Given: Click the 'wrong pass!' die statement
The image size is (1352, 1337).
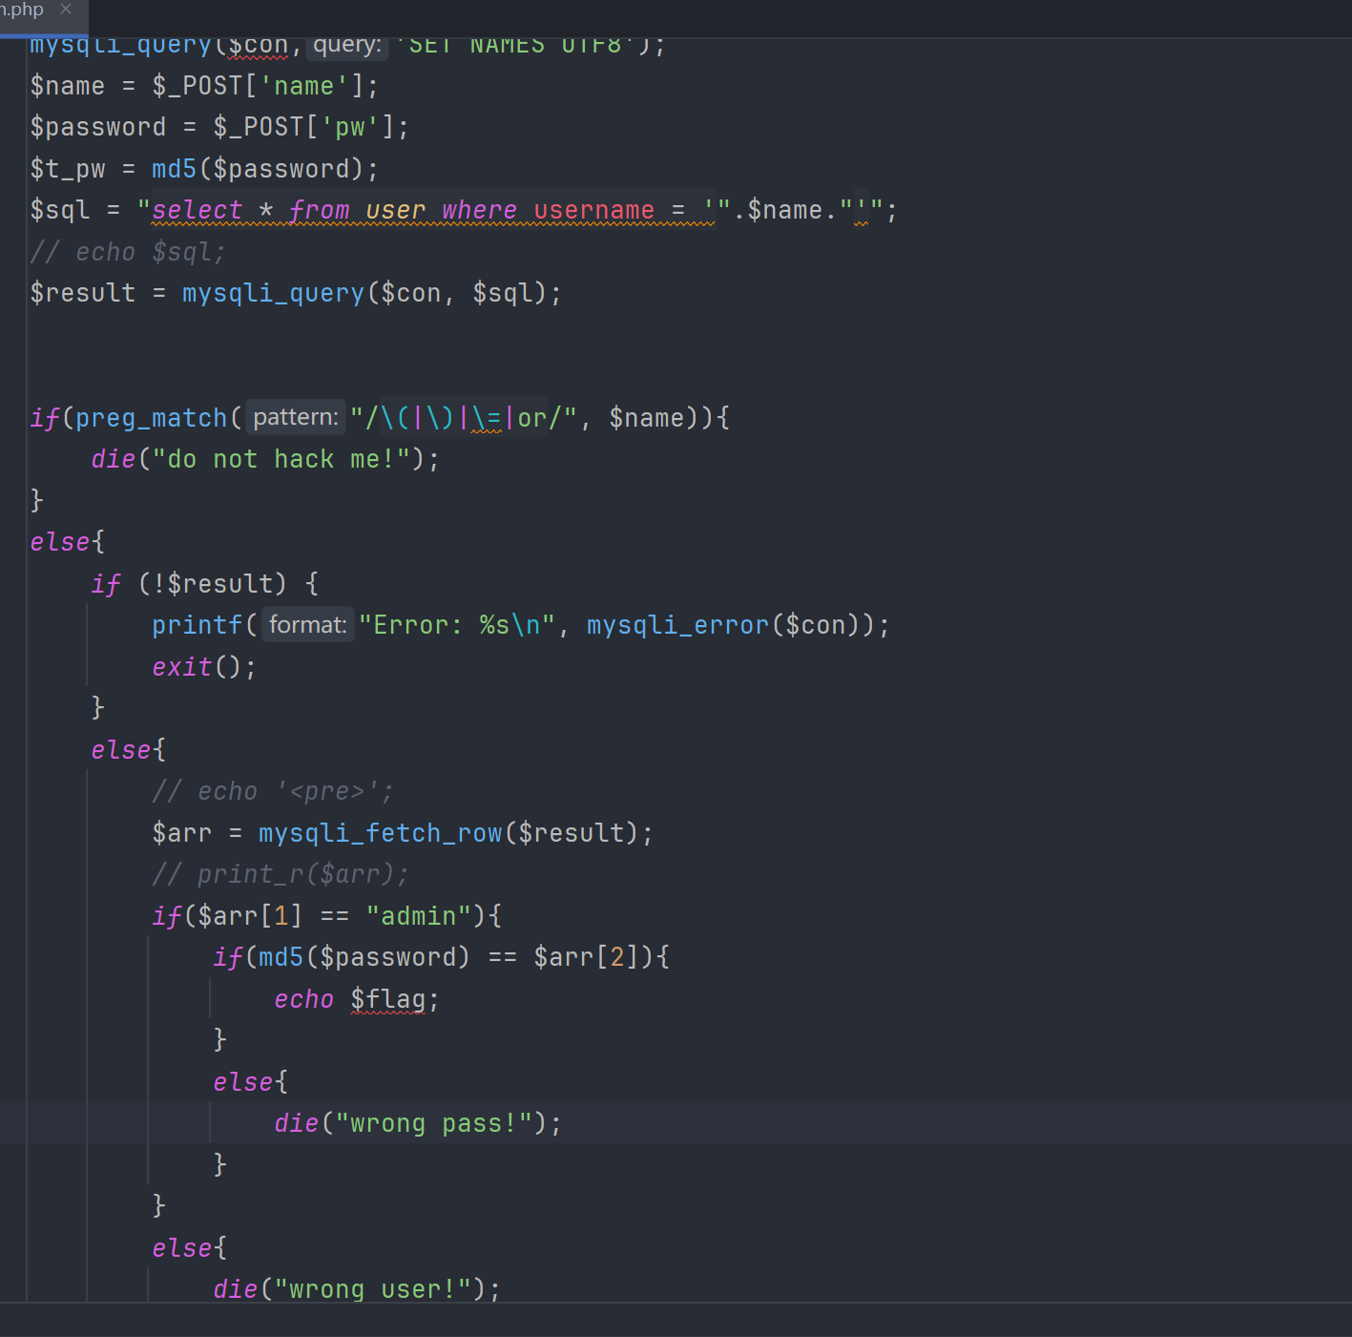Looking at the screenshot, I should pyautogui.click(x=417, y=1123).
